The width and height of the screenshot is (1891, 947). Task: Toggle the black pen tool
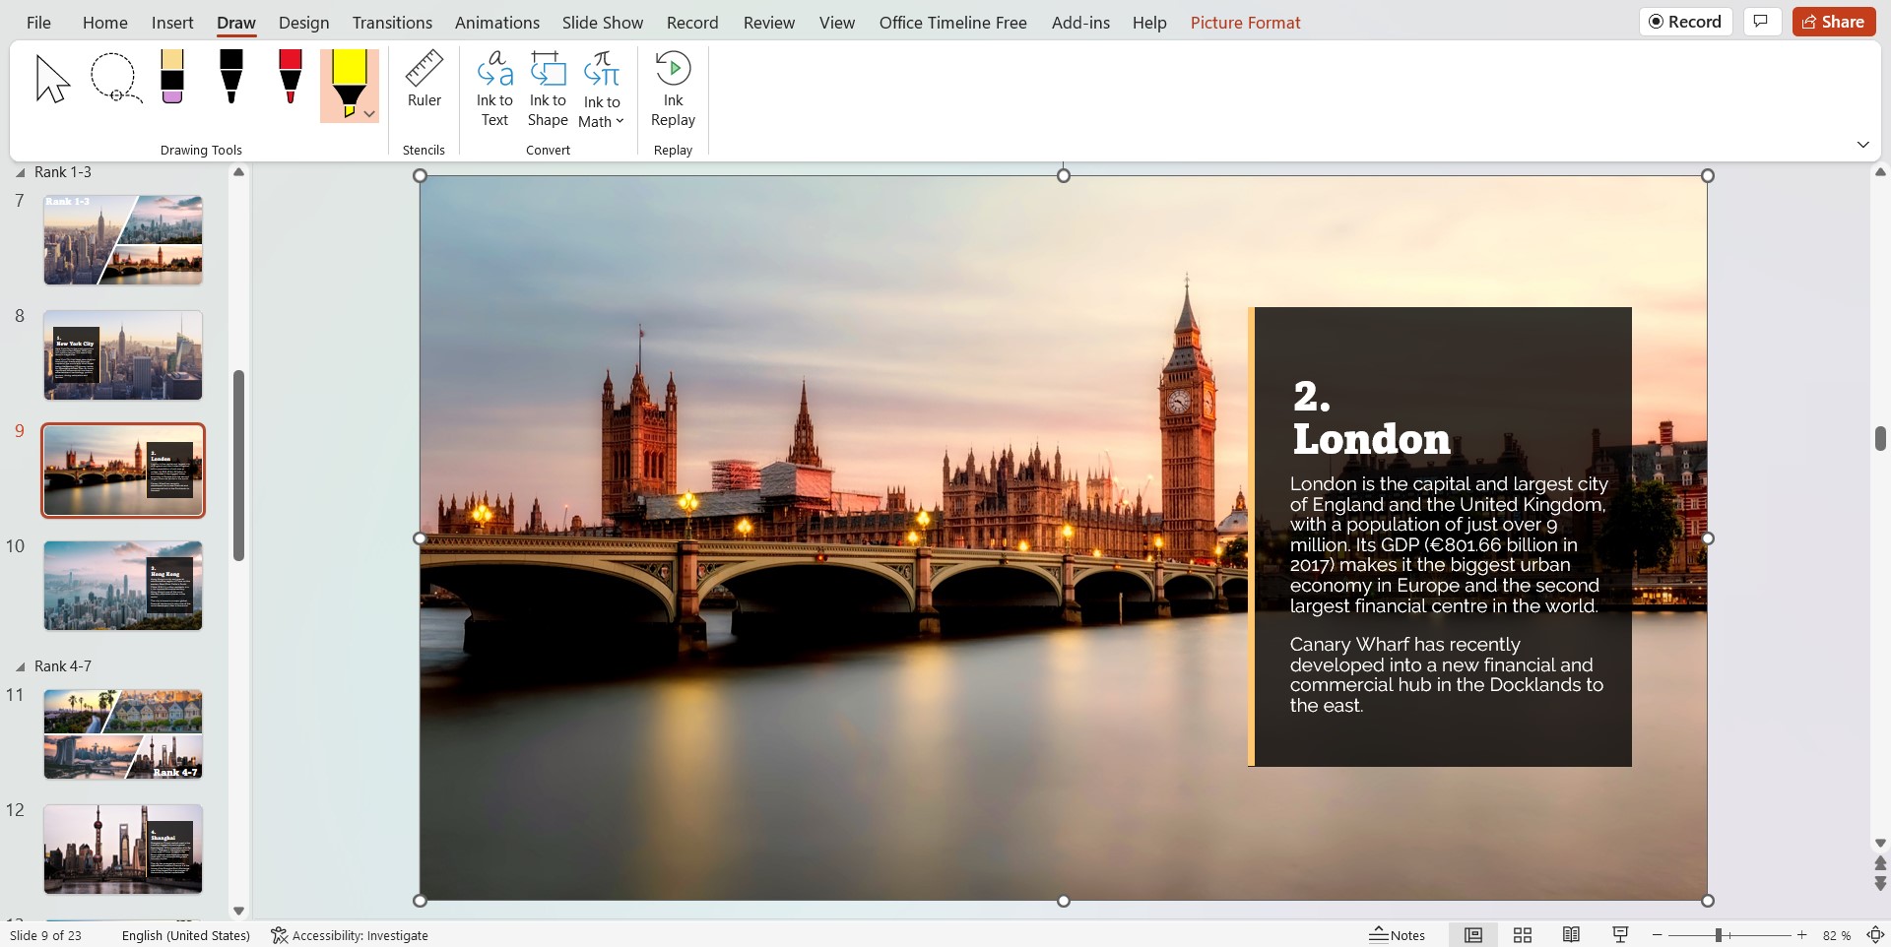tap(231, 79)
